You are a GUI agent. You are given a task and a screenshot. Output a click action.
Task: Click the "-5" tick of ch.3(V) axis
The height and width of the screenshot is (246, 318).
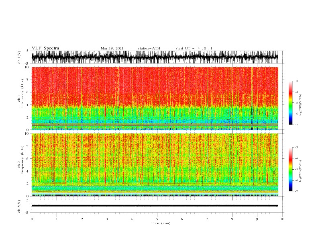27,213
